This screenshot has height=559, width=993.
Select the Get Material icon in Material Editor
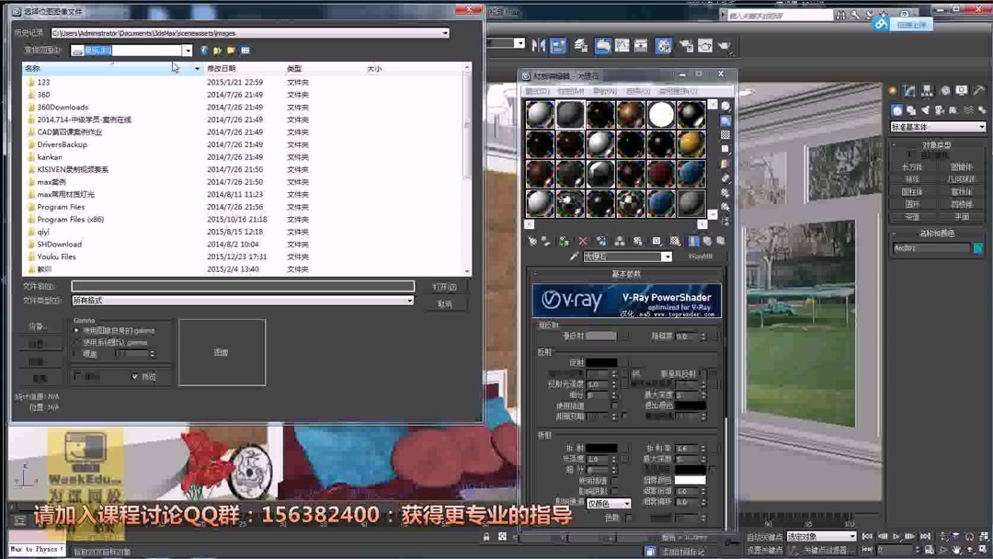coord(531,241)
